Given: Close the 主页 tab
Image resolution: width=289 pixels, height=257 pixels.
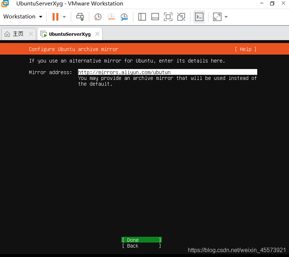Looking at the screenshot, I should pos(31,34).
